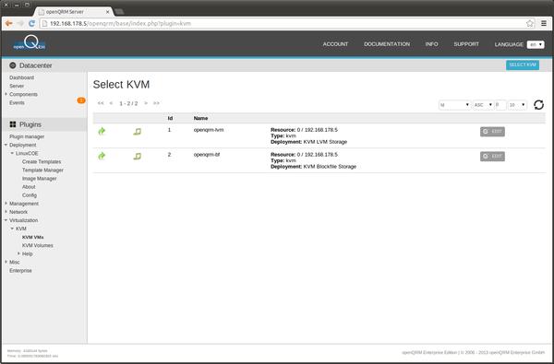
Task: Click the green arrow icon for openqrm-bf
Action: coord(102,156)
